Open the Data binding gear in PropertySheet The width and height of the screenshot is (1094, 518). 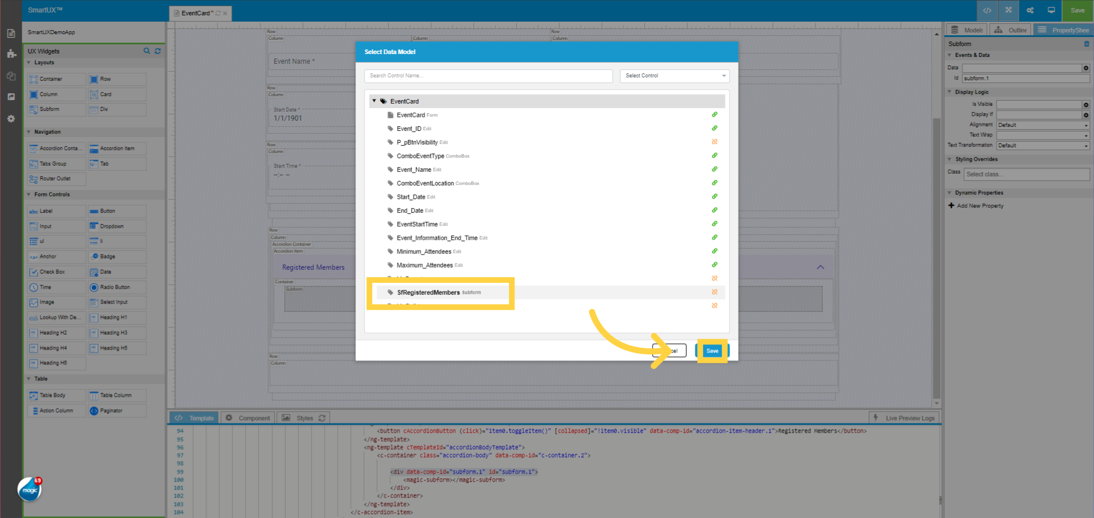(1085, 68)
